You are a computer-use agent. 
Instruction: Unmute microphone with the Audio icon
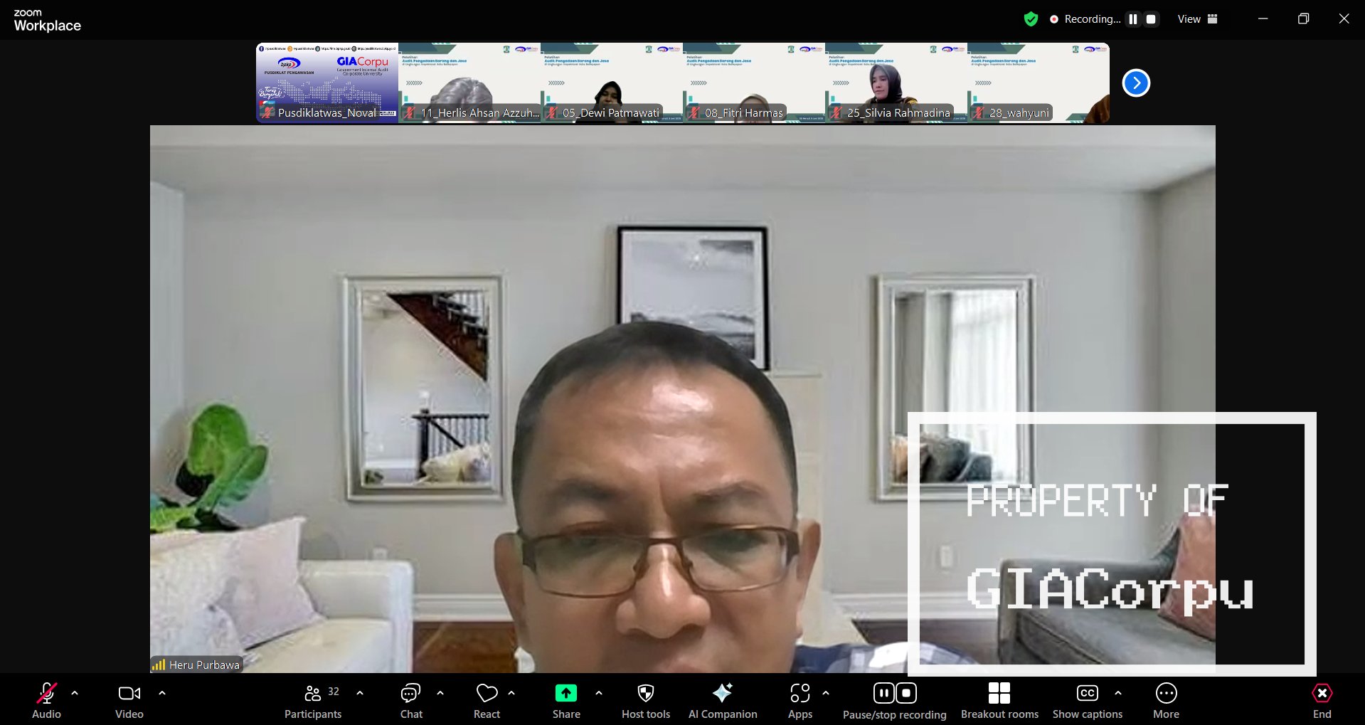point(46,694)
